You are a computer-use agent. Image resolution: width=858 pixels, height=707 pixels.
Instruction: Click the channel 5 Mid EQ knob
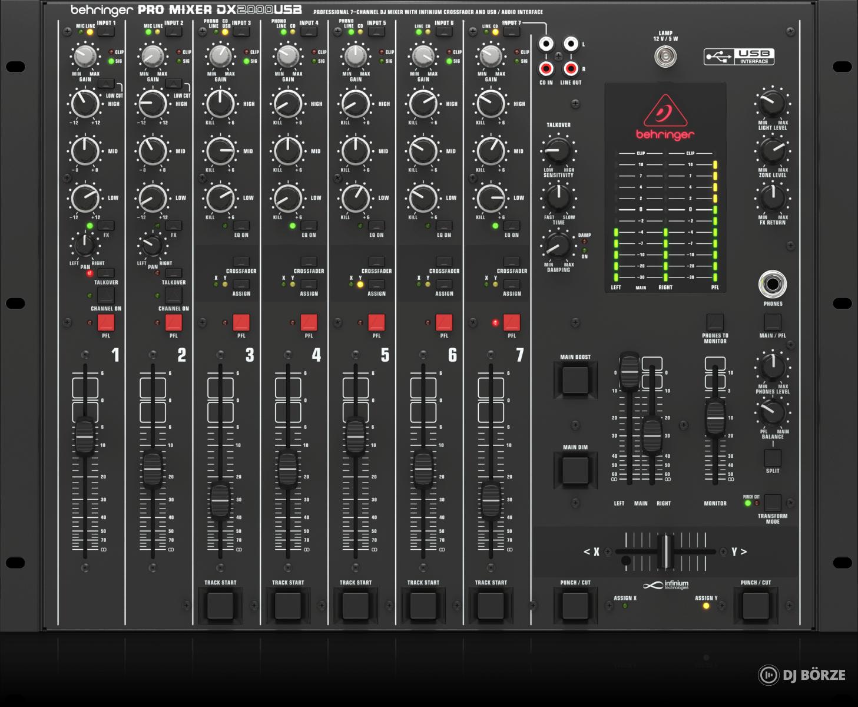[x=356, y=151]
